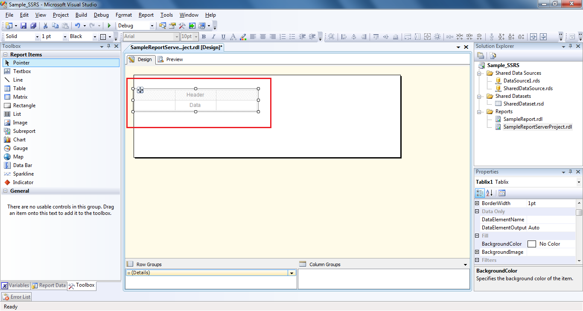This screenshot has width=583, height=311.
Task: Expand the BackgroundImage property
Action: (477, 252)
